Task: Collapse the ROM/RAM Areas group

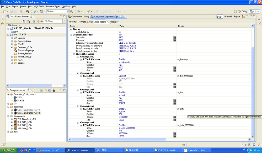Action: [x=74, y=54]
